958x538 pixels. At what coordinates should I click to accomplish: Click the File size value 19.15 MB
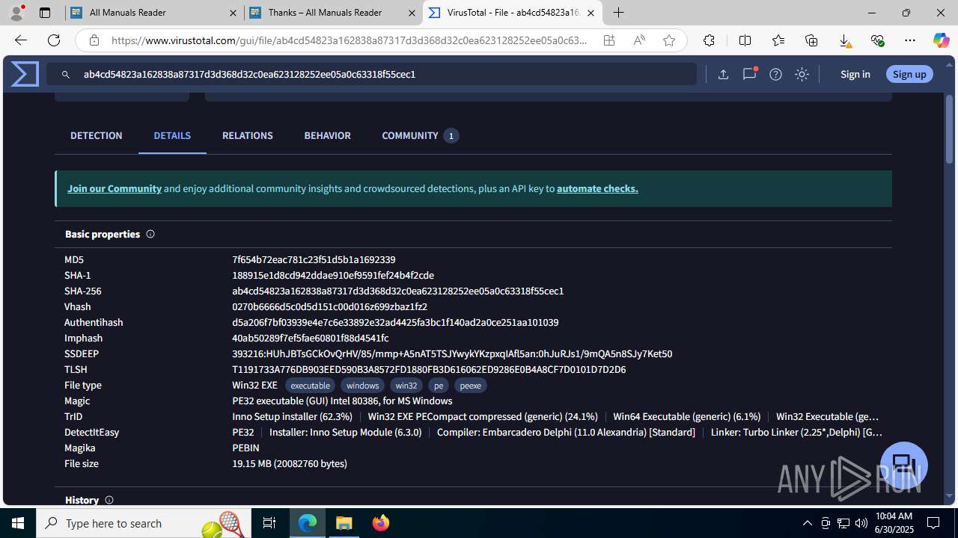(x=290, y=463)
